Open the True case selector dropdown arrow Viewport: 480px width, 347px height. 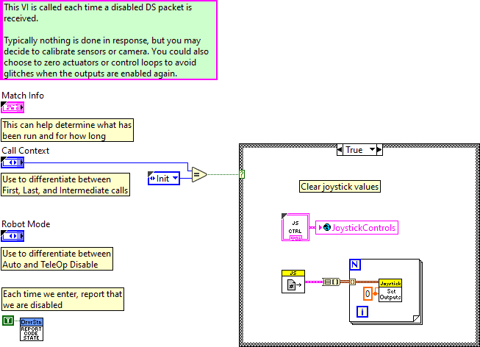tap(371, 150)
